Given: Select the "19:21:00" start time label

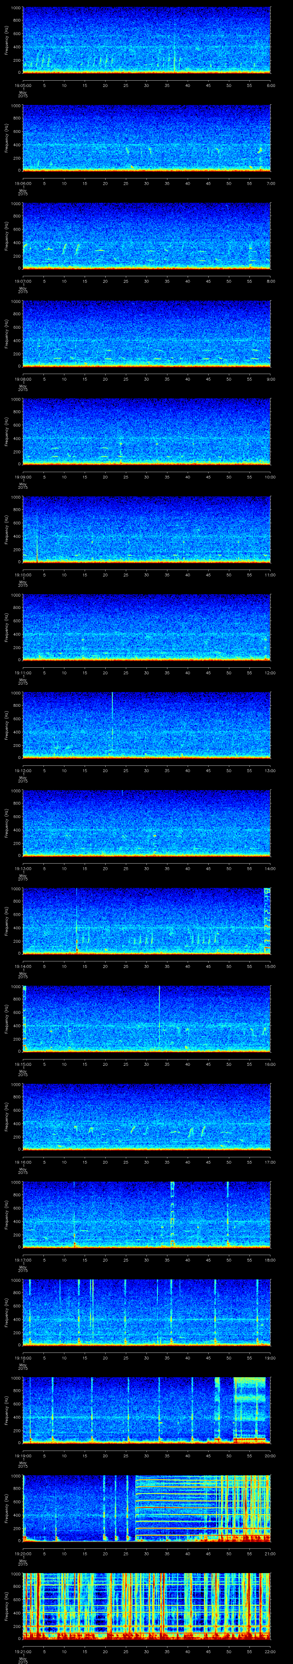Looking at the screenshot, I should click(23, 1651).
